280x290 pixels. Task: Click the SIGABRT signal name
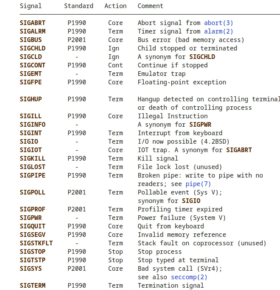click(x=33, y=23)
